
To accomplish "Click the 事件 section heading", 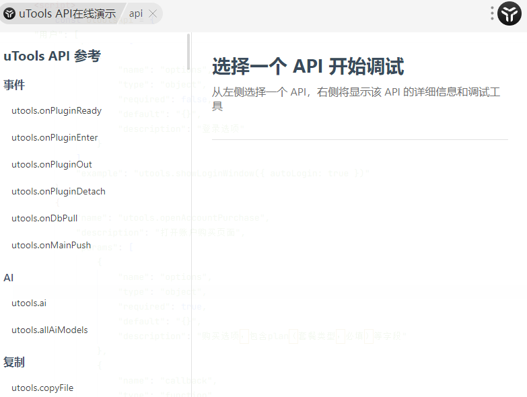I will pyautogui.click(x=14, y=85).
